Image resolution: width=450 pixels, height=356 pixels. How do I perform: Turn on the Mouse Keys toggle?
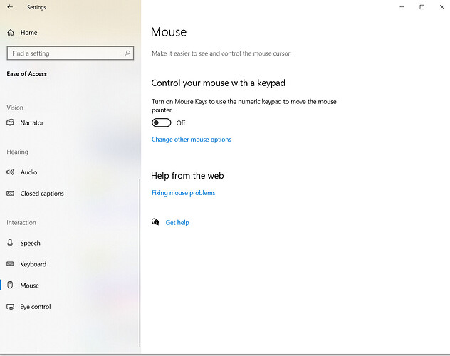click(162, 122)
